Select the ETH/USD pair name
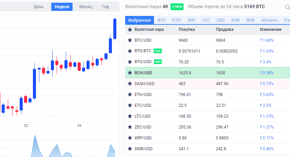The image size is (290, 157). click(x=143, y=95)
